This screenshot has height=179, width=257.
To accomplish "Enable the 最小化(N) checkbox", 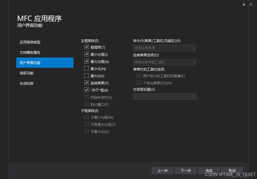I will (x=87, y=68).
